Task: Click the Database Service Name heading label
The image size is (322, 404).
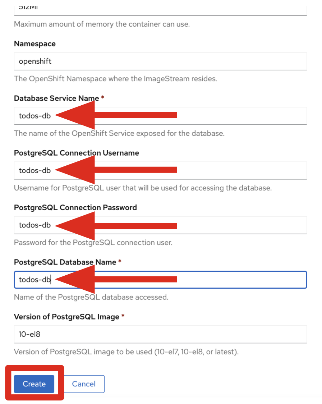Action: [56, 98]
